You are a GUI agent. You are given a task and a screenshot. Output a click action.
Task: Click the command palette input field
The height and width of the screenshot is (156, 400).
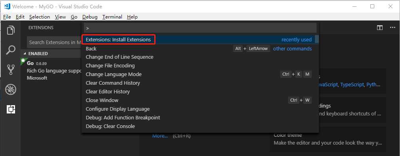pos(200,28)
